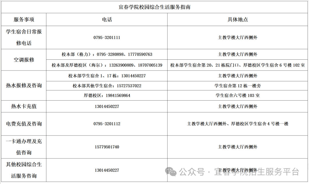Image resolution: width=309 pixels, height=184 pixels.
Task: Click the 学生宿舍日常报修电话 cell
Action: pos(24,37)
